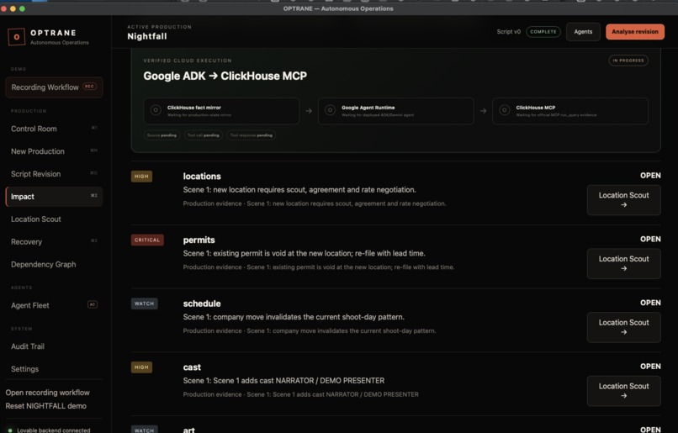Click the Agents button in header
This screenshot has width=678, height=433.
coord(583,32)
